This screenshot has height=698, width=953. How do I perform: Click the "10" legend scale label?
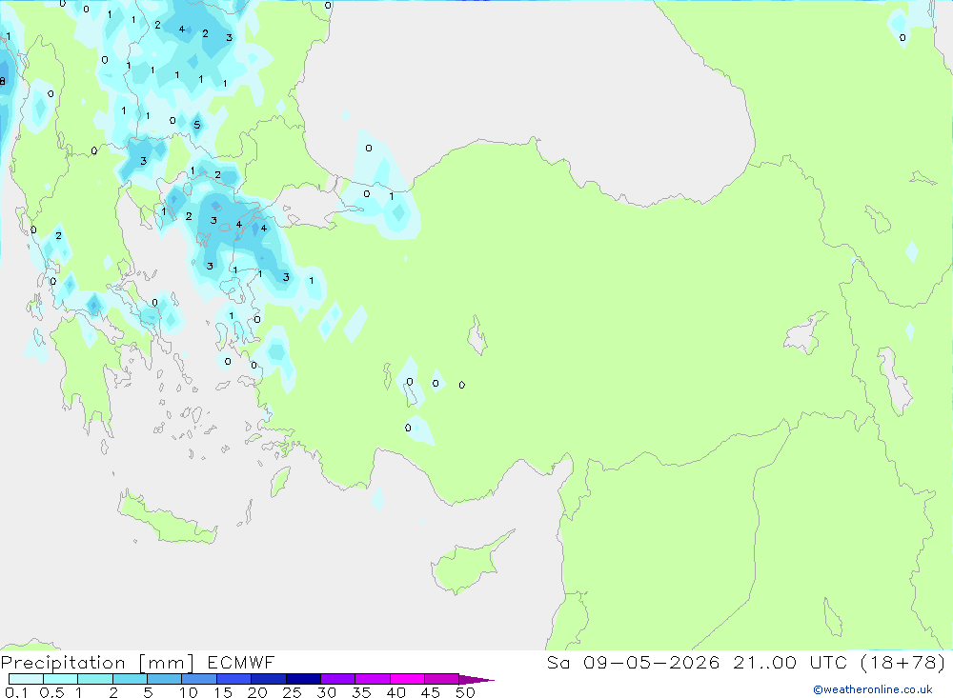pyautogui.click(x=189, y=692)
